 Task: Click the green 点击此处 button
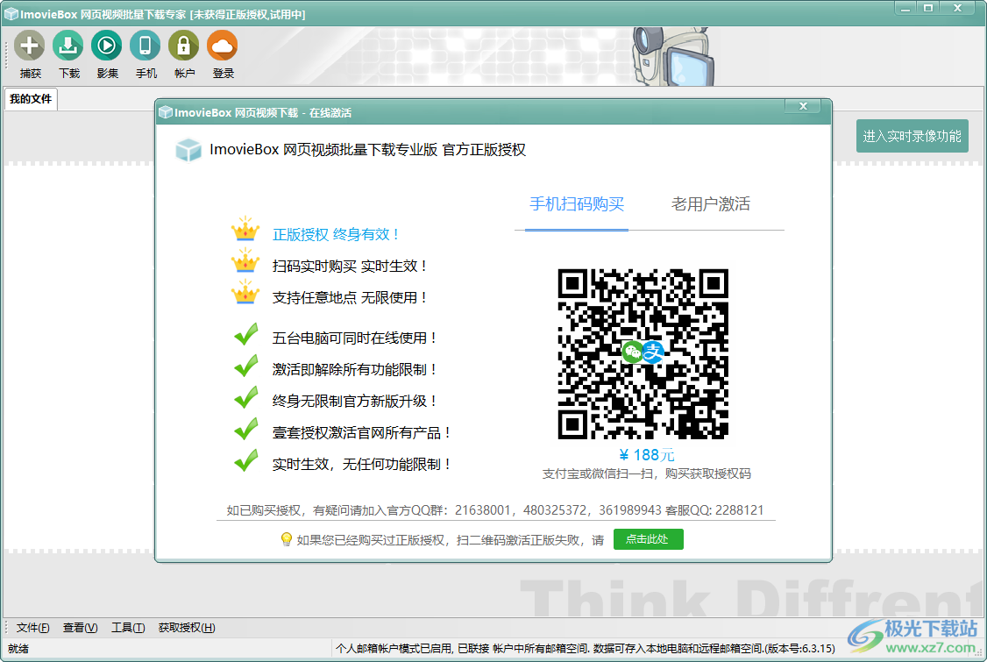(648, 539)
